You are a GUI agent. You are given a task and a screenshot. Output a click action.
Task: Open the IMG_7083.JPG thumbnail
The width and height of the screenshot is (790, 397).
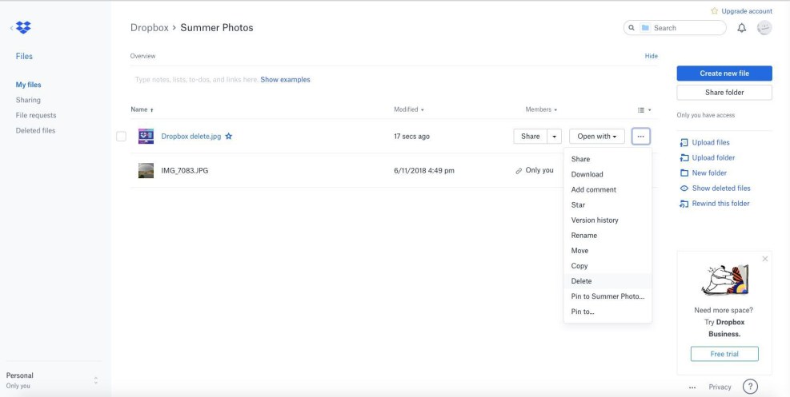[146, 170]
